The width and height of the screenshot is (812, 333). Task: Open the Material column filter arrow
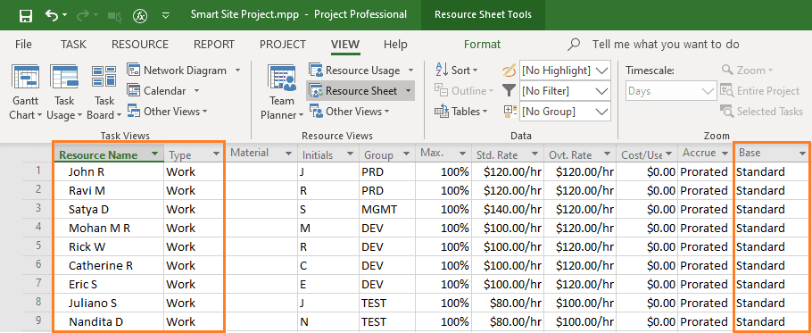[x=288, y=154]
